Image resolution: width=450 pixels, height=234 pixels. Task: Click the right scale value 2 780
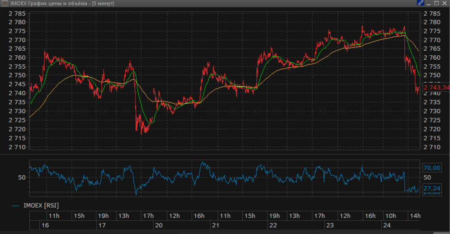[x=432, y=22]
